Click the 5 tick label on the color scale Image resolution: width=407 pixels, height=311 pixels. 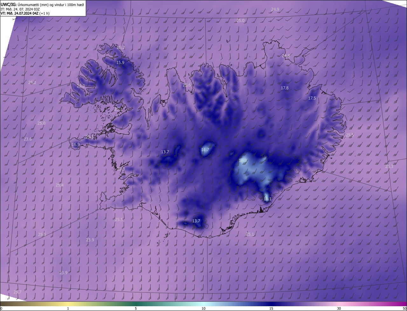pyautogui.click(x=136, y=308)
